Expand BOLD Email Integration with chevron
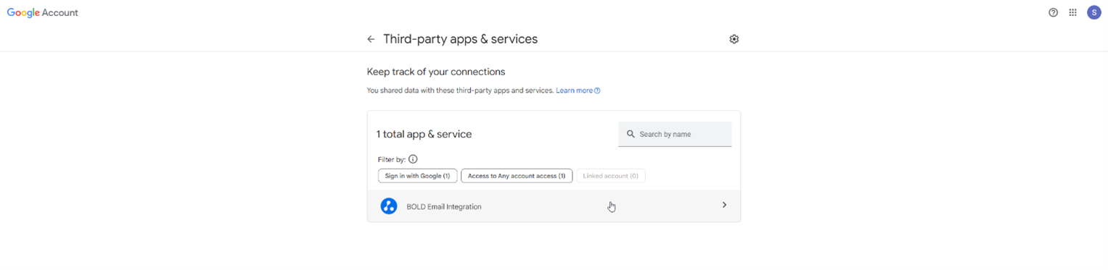The image size is (1108, 270). pyautogui.click(x=724, y=206)
